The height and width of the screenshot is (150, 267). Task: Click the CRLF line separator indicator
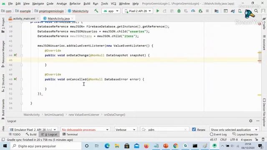point(223,140)
